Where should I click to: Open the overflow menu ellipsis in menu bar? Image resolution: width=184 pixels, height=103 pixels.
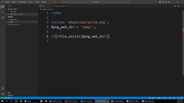(49, 2)
